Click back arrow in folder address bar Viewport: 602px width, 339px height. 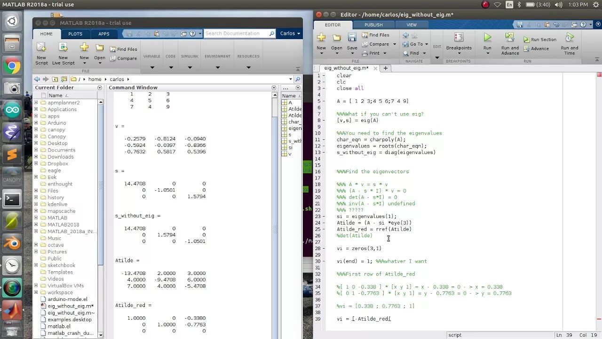[x=37, y=79]
